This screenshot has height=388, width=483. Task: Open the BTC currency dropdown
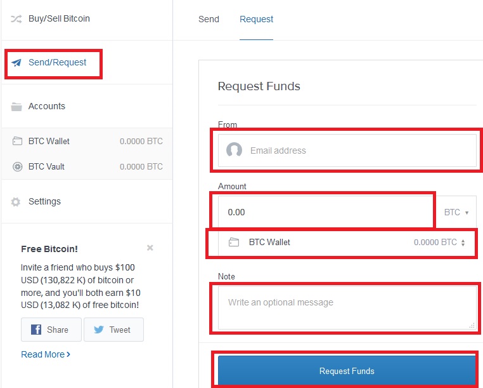[456, 212]
